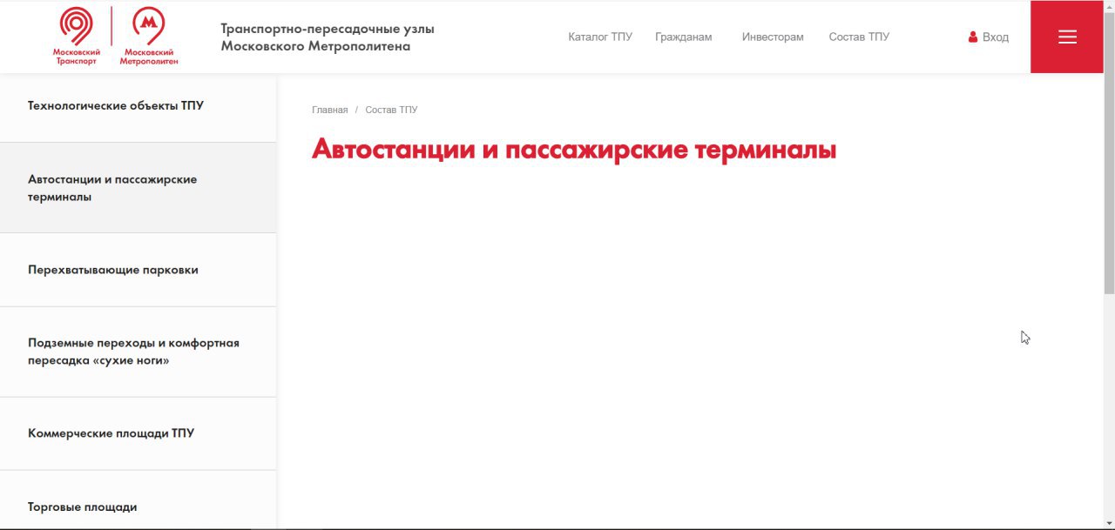1115x530 pixels.
Task: Select Автостанции и пассажирские терминалы in sidebar
Action: point(138,188)
